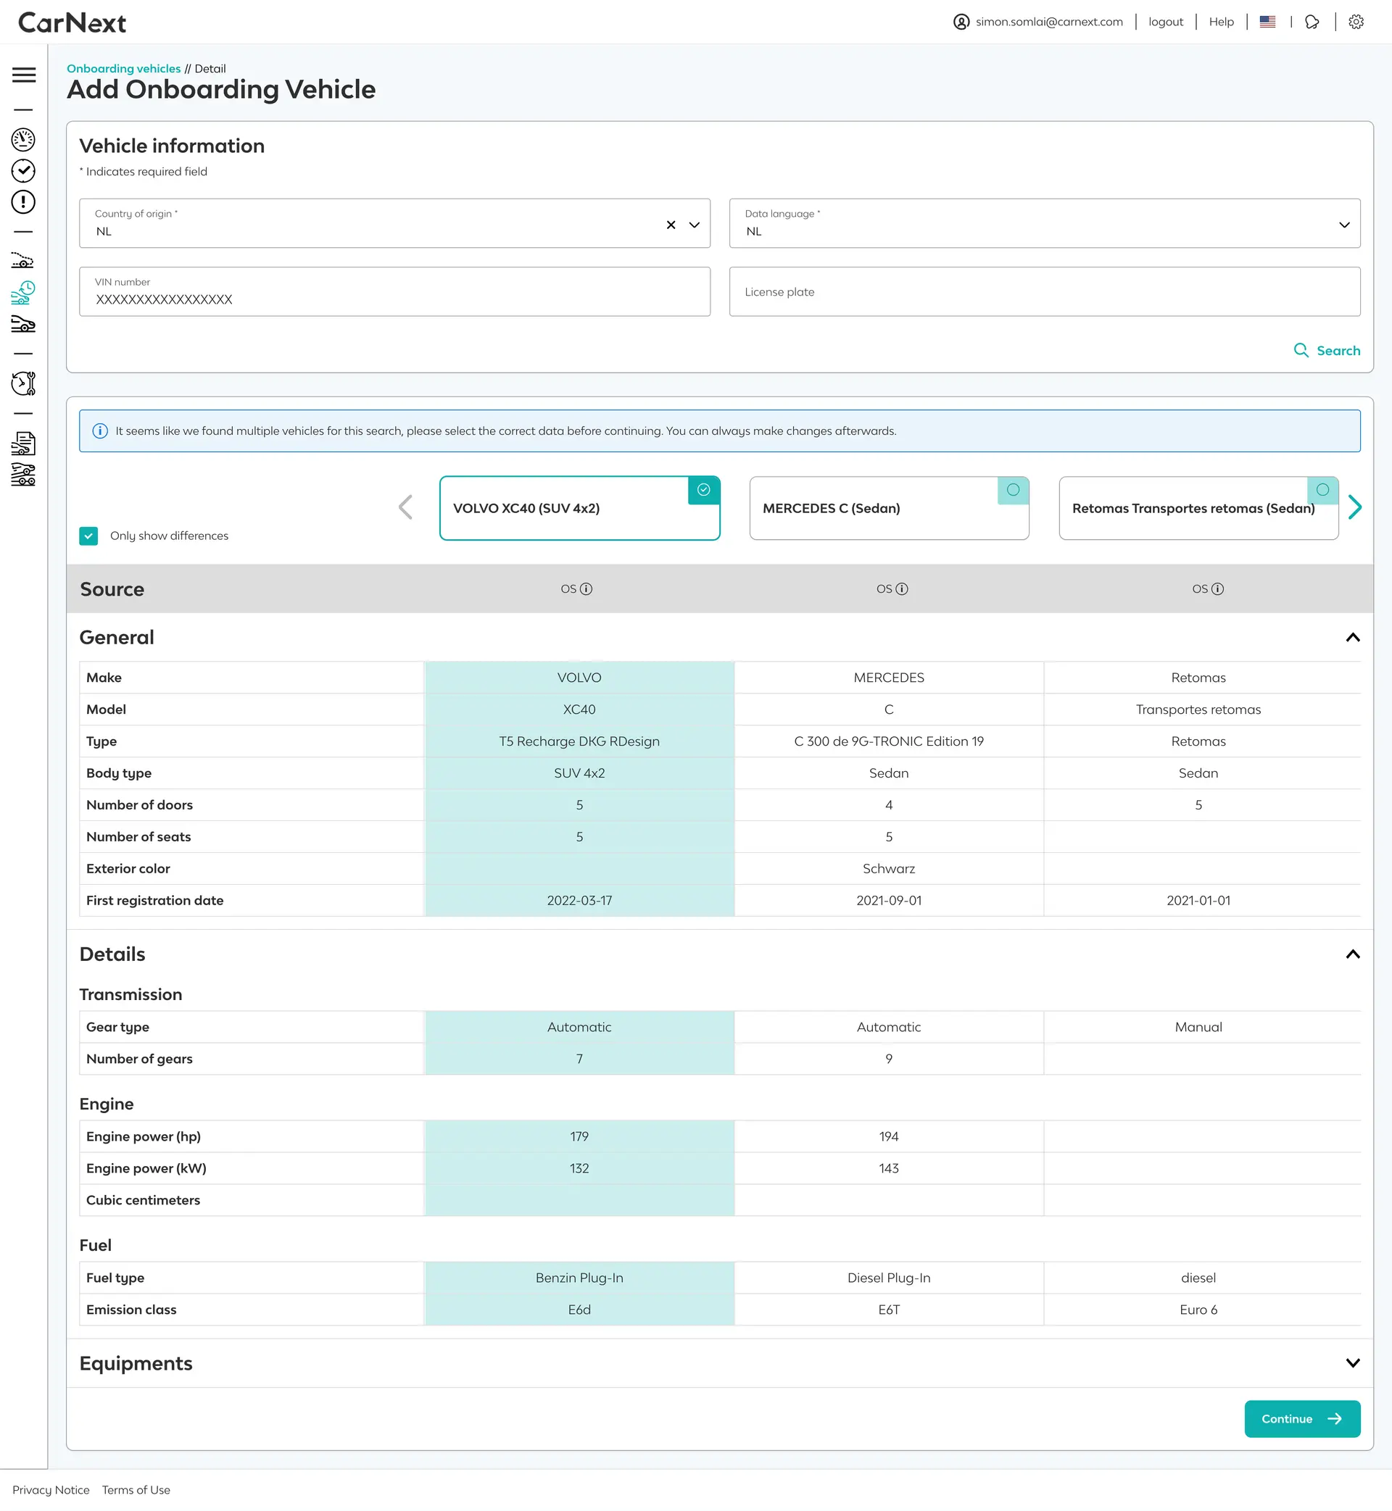Select the MERCEDES C (Sedan) vehicle card
This screenshot has height=1511, width=1392.
click(889, 508)
